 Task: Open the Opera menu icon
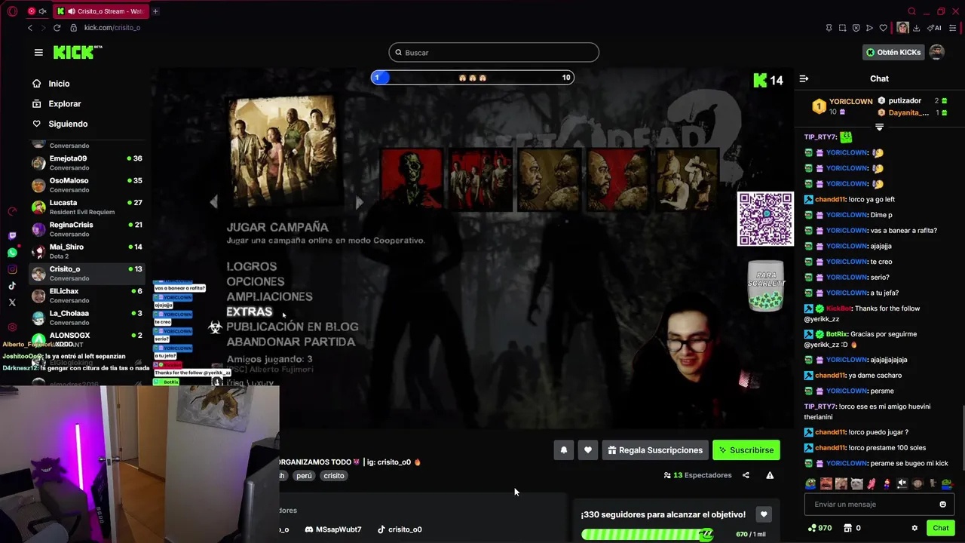pos(11,11)
